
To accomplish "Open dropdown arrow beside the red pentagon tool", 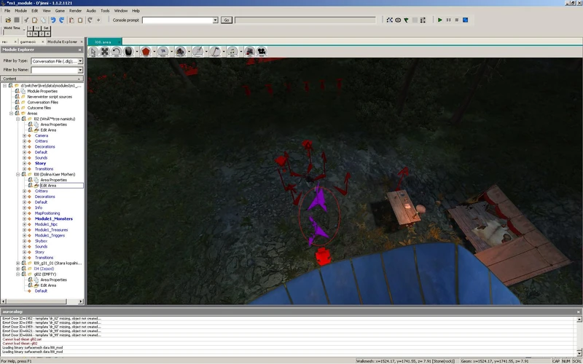I will coord(154,52).
